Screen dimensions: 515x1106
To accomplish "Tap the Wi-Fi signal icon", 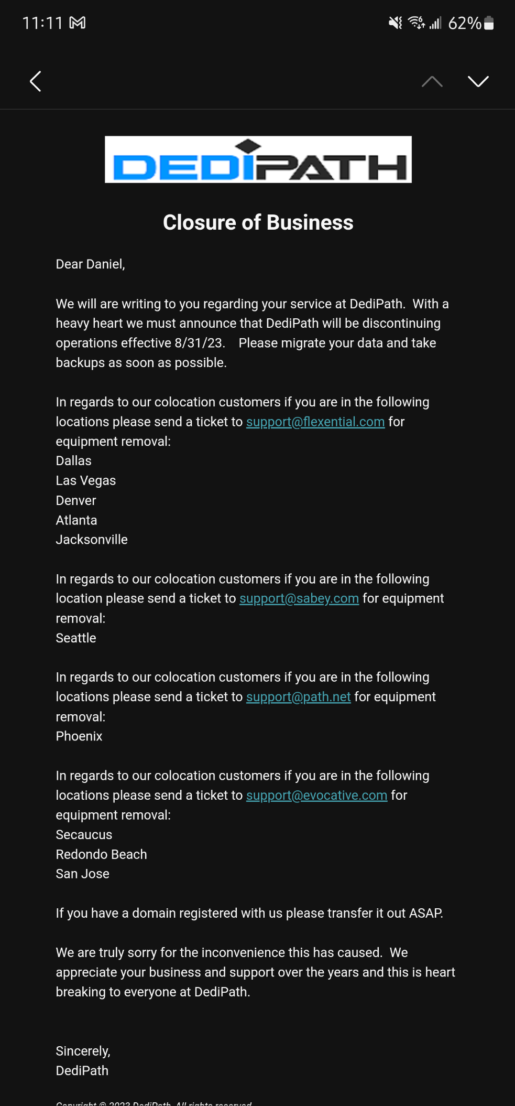I will (x=417, y=23).
